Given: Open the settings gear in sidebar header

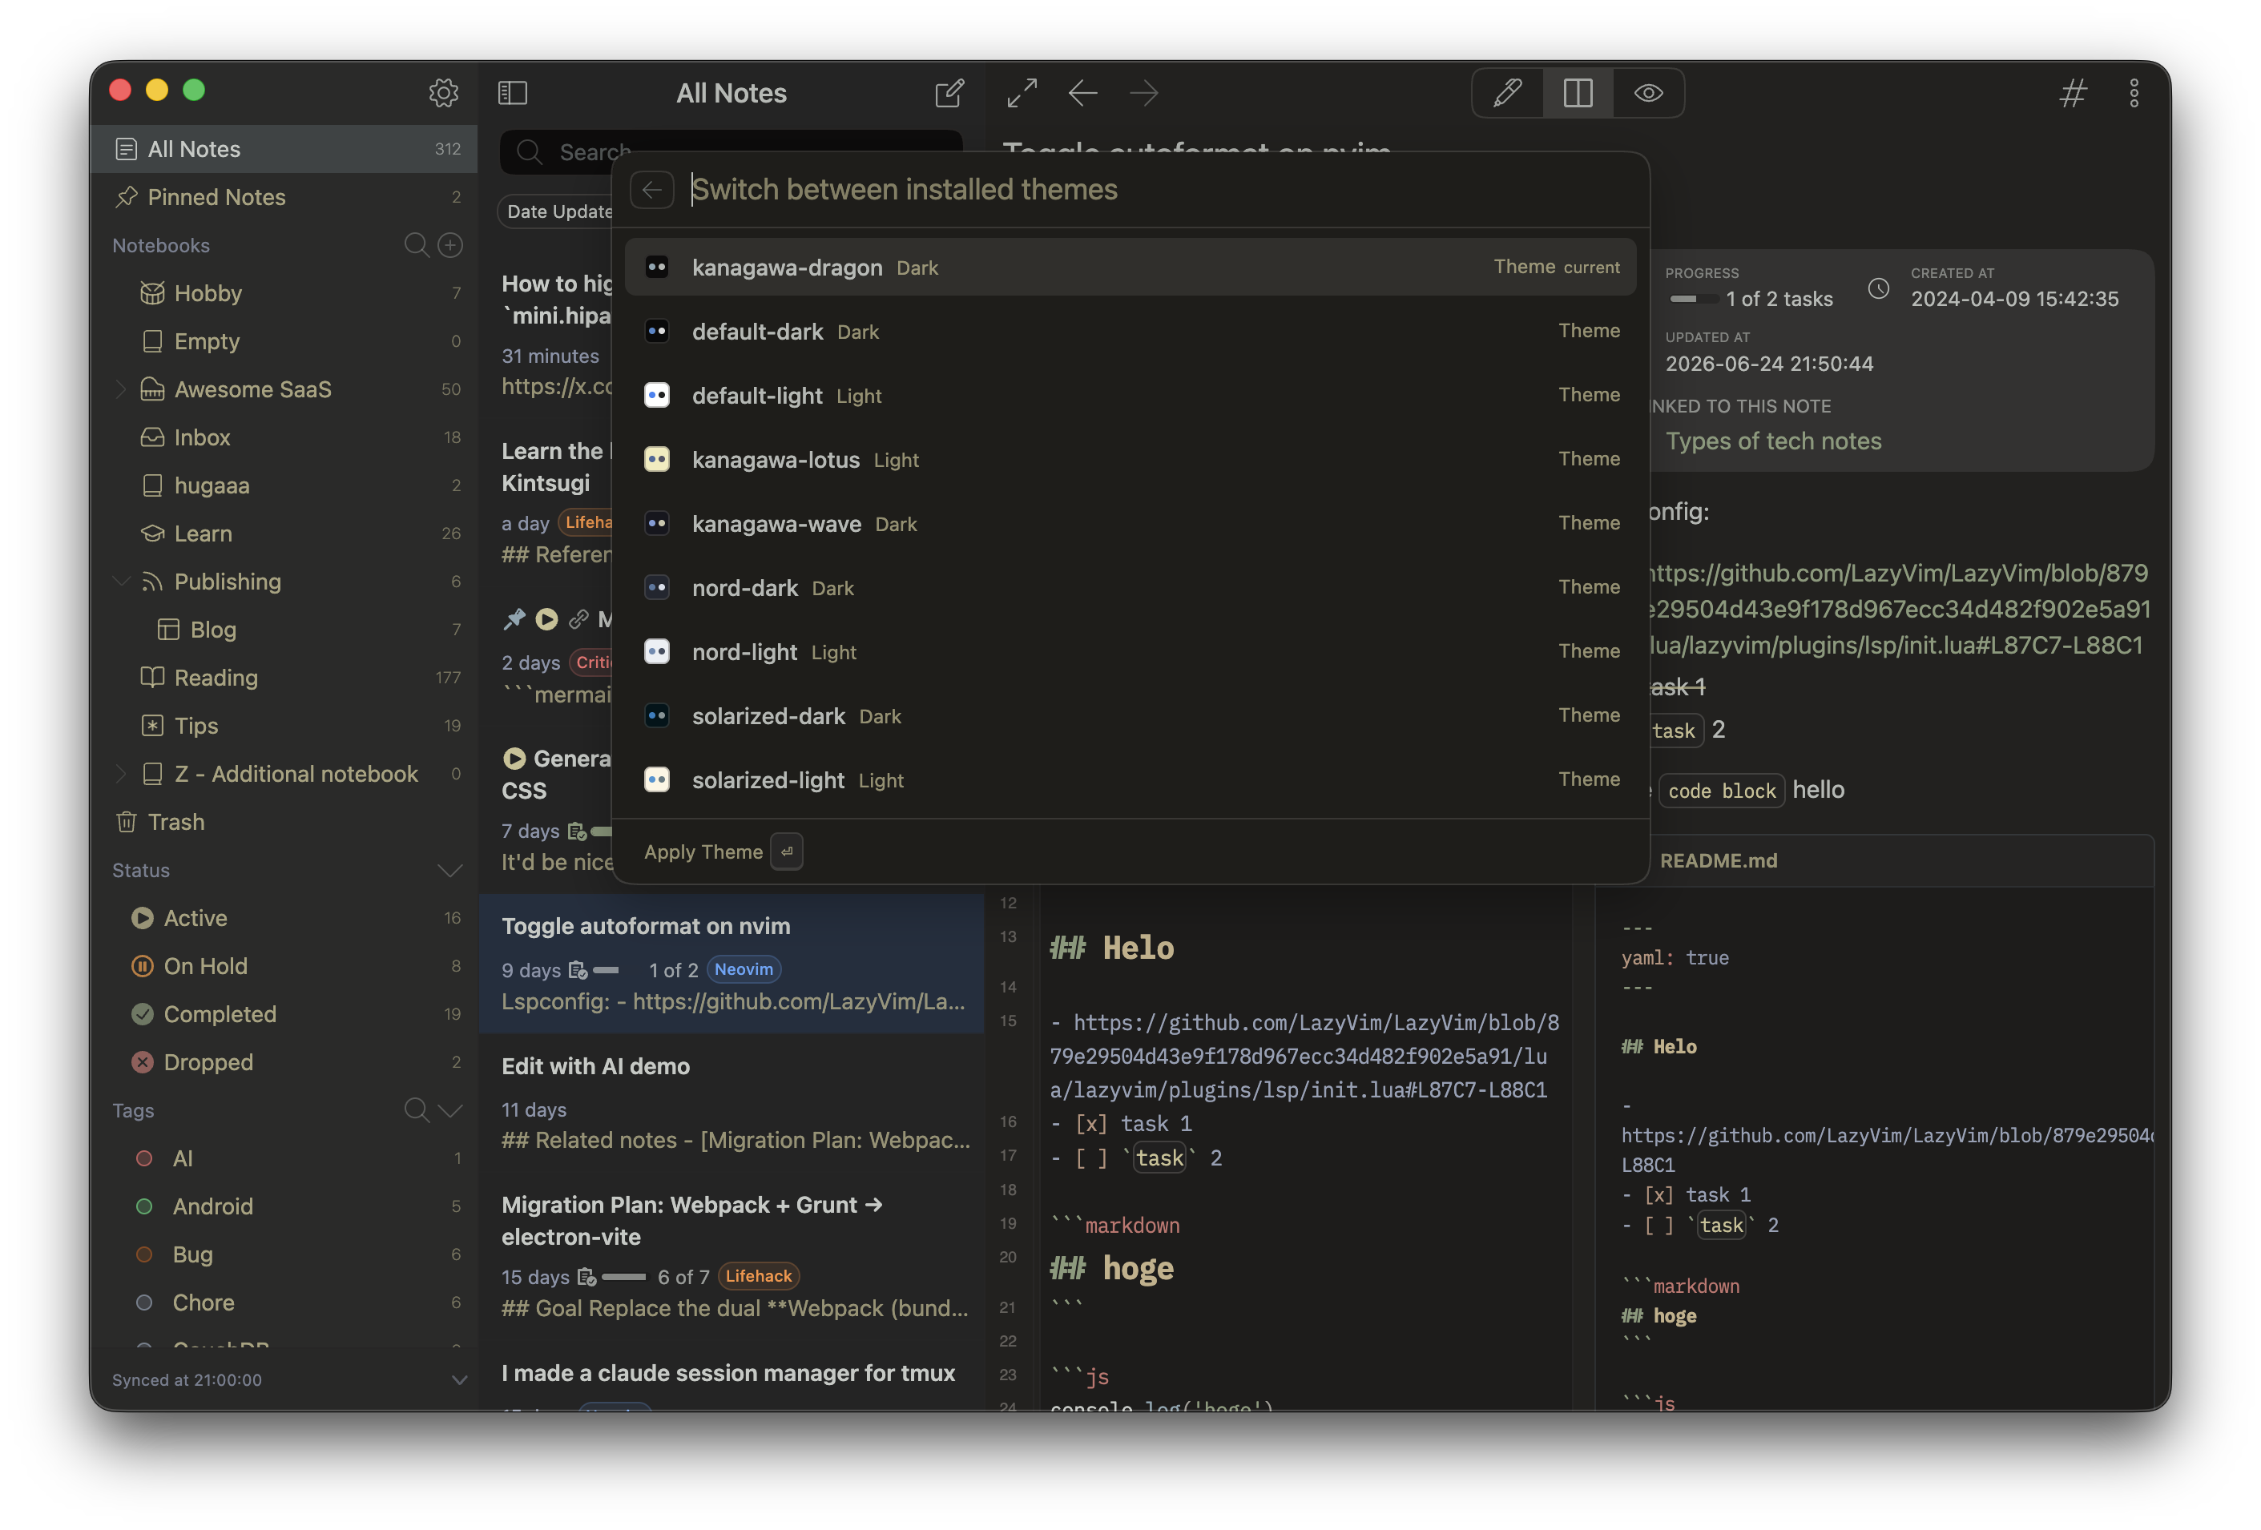Looking at the screenshot, I should [x=444, y=92].
